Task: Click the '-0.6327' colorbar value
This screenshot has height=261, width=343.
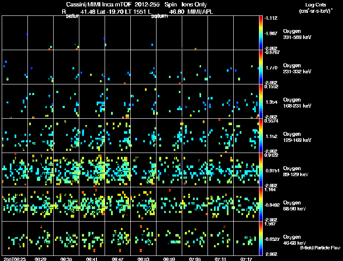Action: click(272, 240)
